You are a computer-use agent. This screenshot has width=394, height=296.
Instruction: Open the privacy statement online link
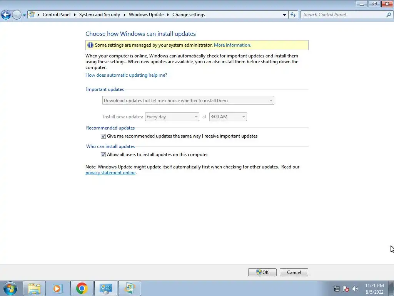coord(110,173)
